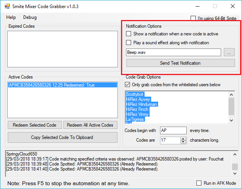Enable Play a sound effect along with notification
This screenshot has height=189, width=242.
click(129, 42)
